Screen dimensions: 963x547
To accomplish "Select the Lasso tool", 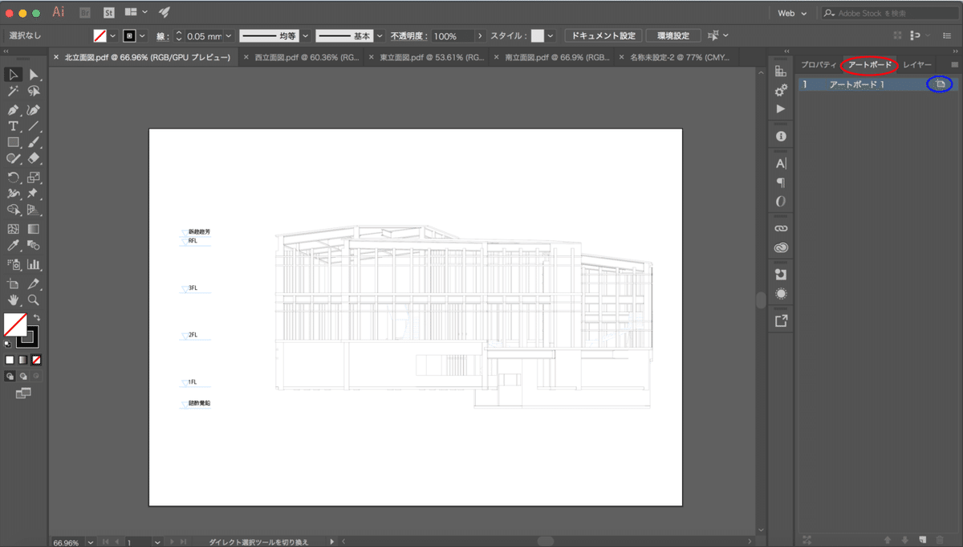I will pos(34,92).
